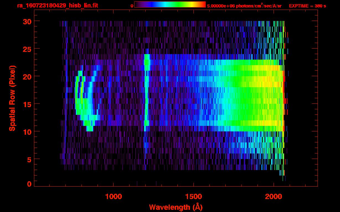Screen dimensions: 340x212
Task: Click the rainbow color scale bar
Action: point(170,4)
